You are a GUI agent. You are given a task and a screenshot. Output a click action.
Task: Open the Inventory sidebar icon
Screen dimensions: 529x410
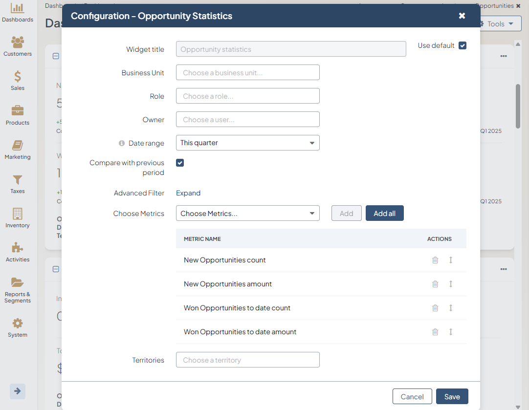[x=18, y=218]
